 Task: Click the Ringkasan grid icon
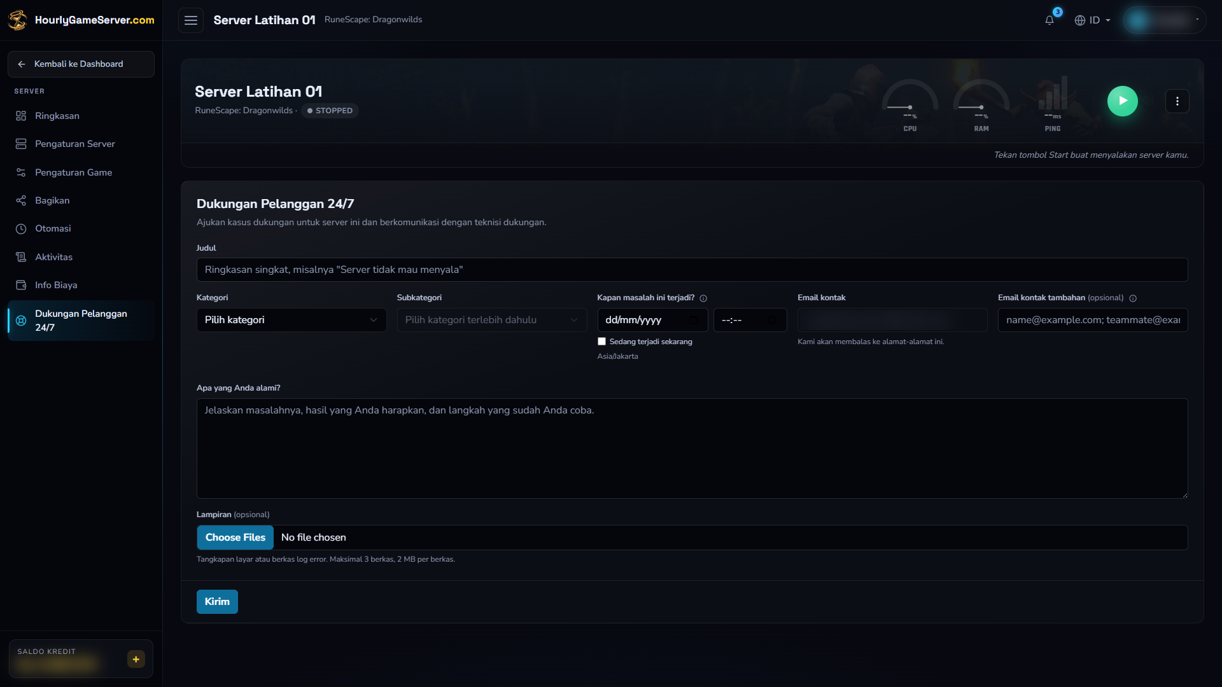tap(21, 116)
